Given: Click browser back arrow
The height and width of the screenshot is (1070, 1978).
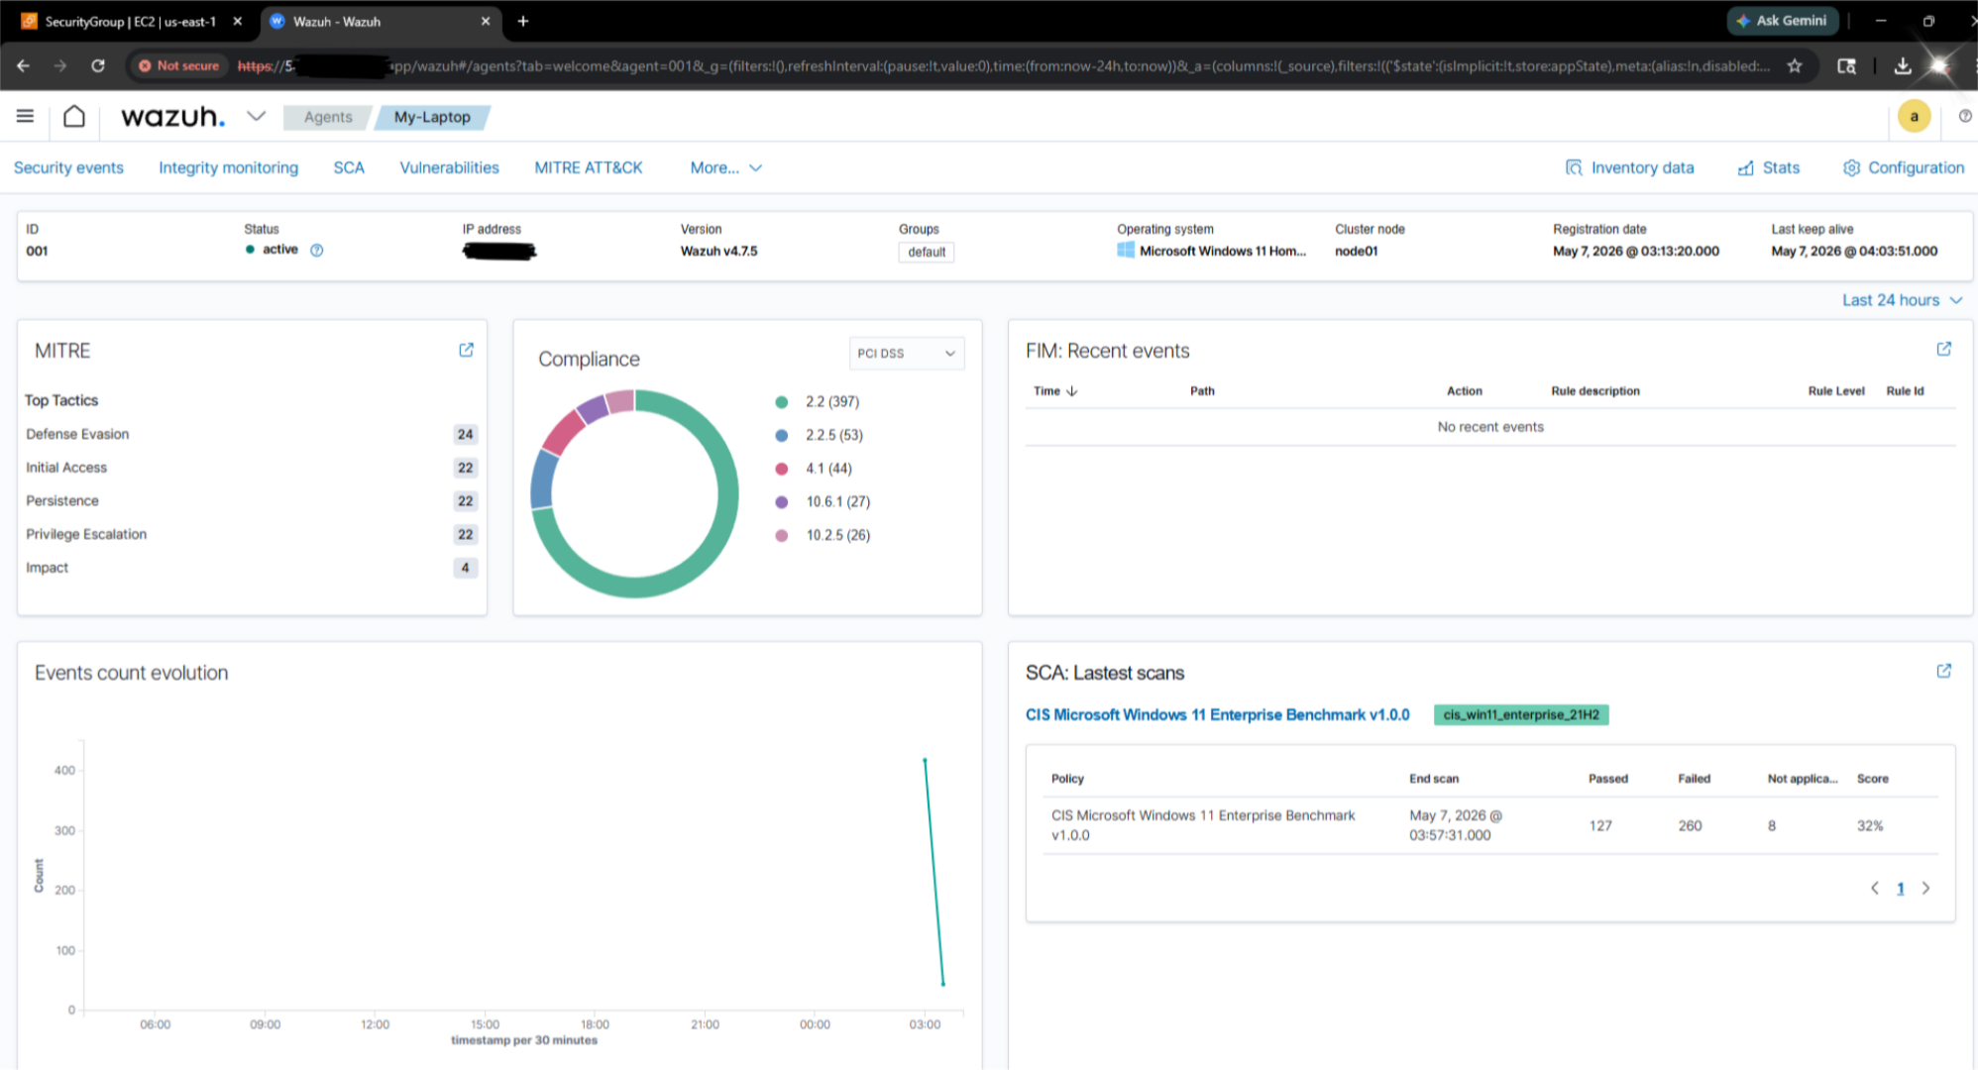Looking at the screenshot, I should [x=23, y=65].
